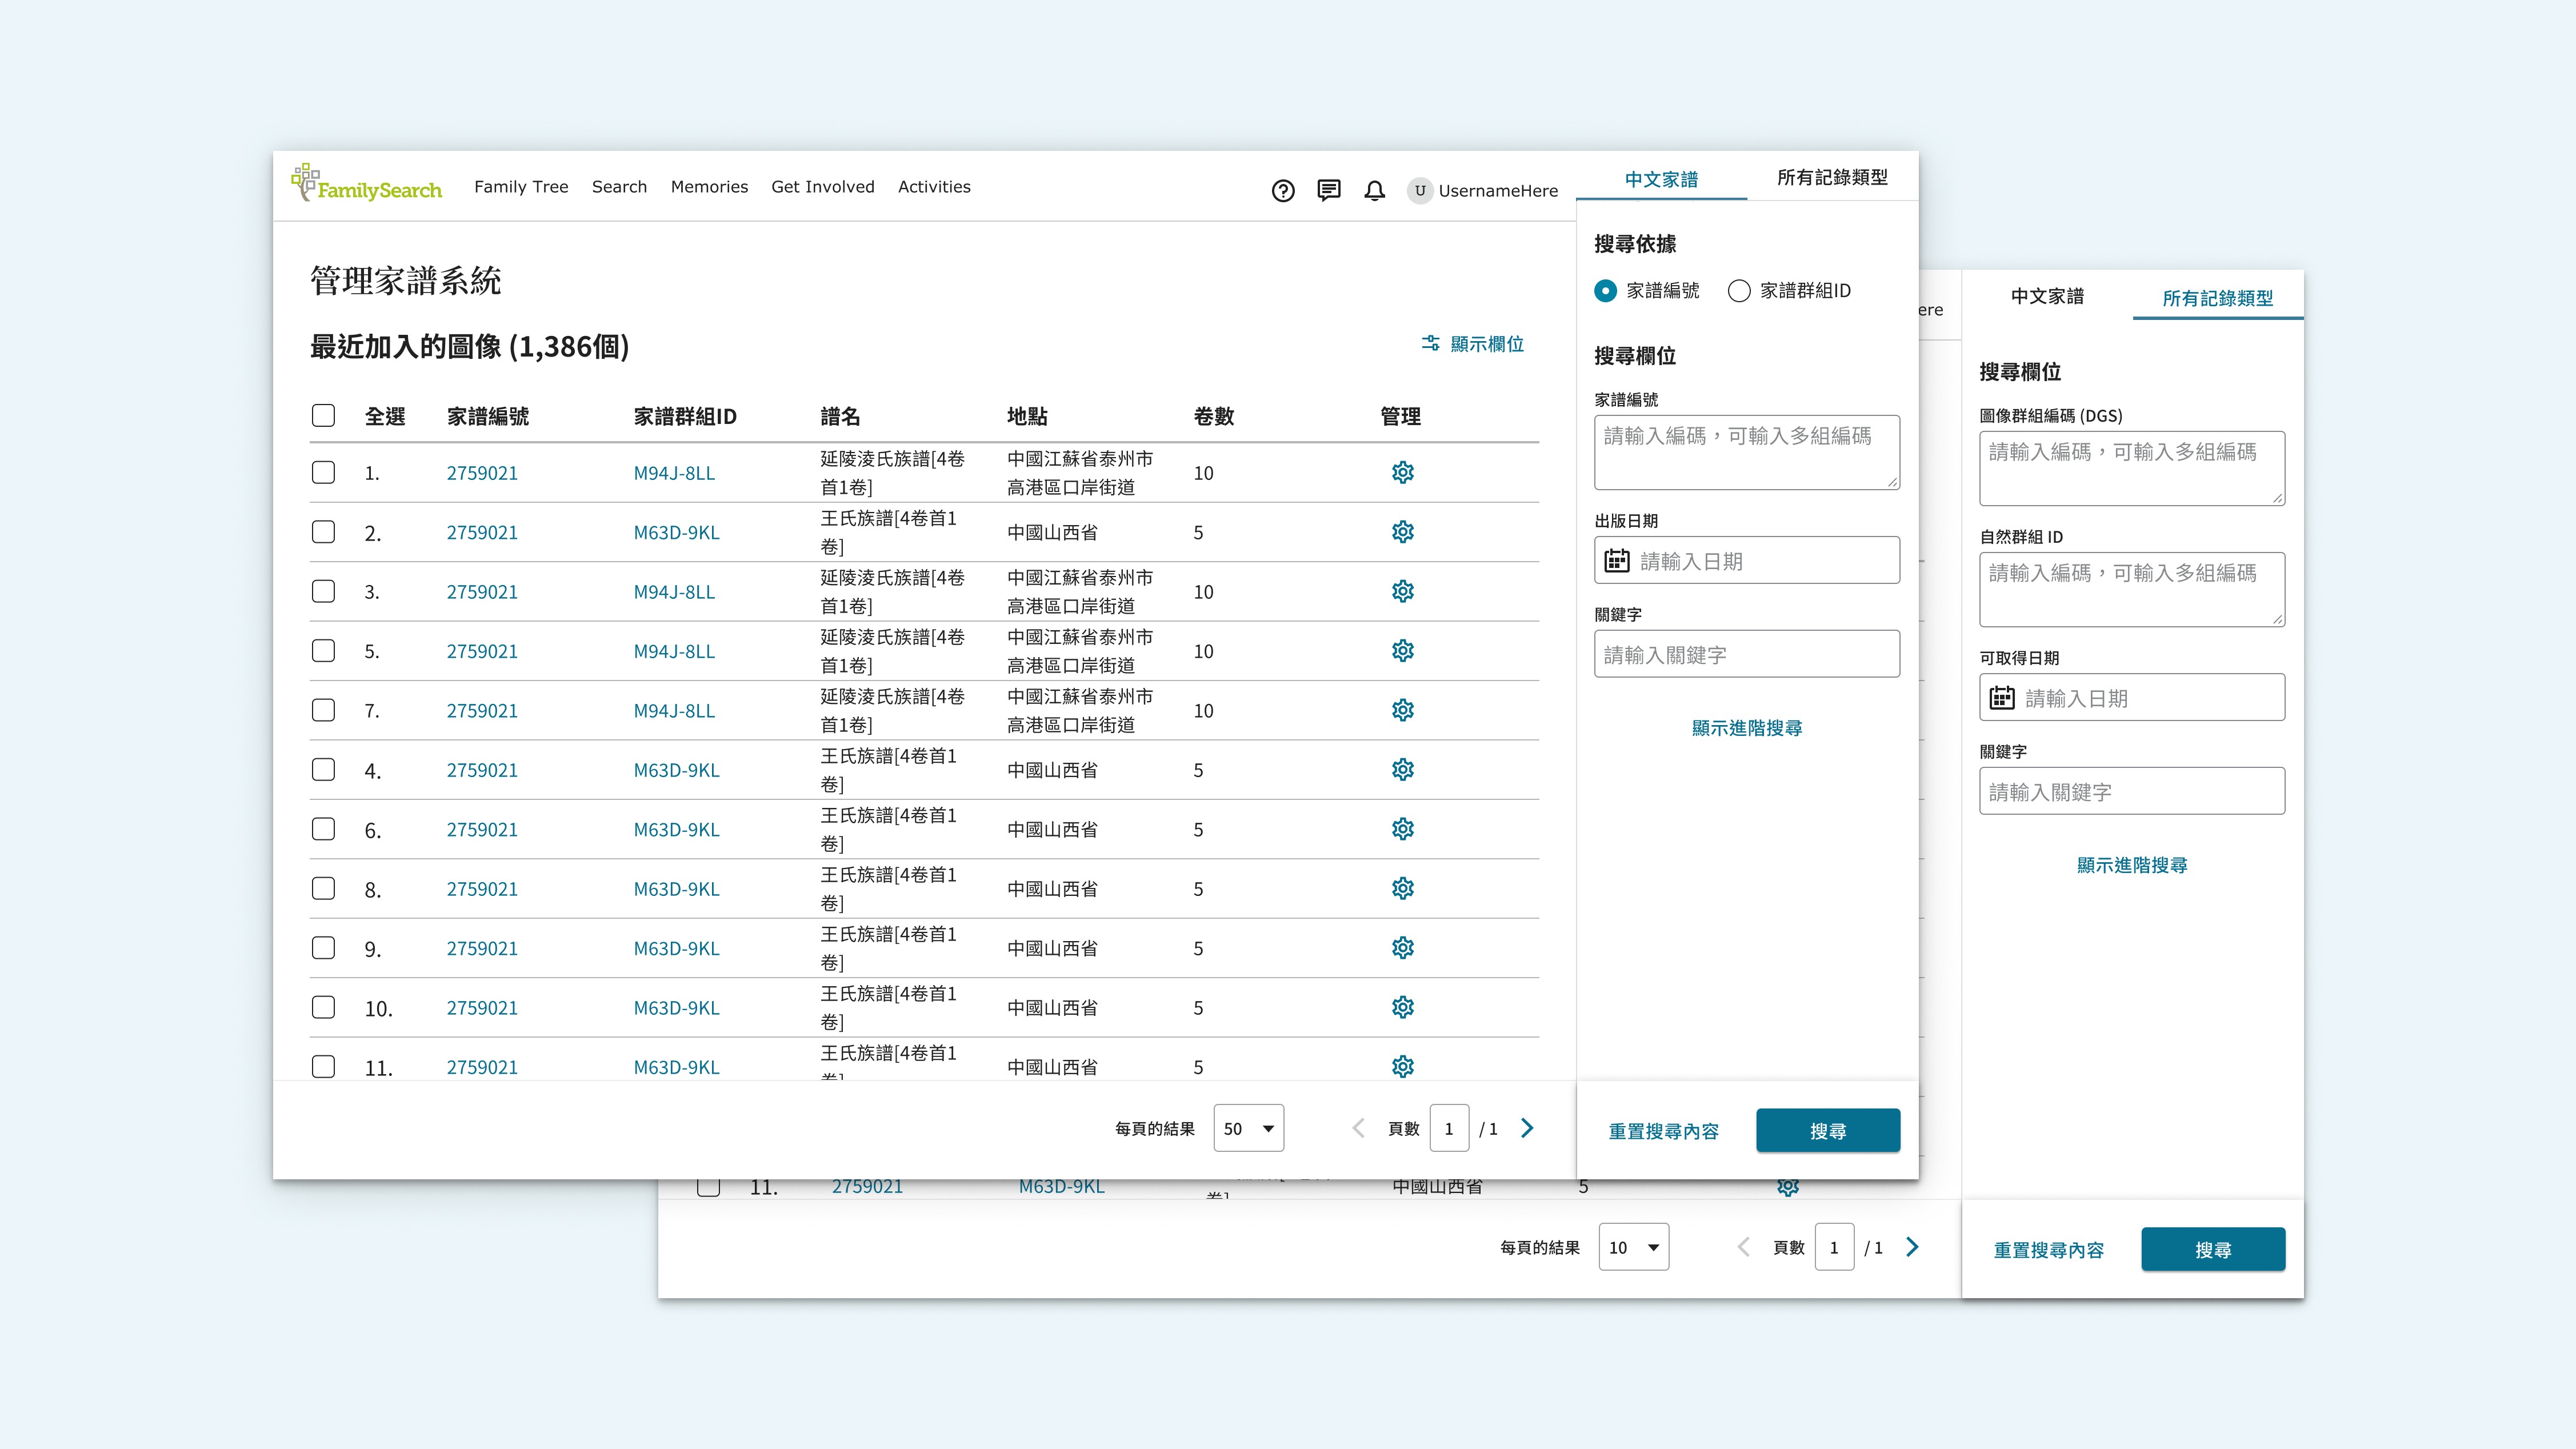2576x1449 pixels.
Task: Open the manage gear for row 4
Action: (x=1403, y=769)
